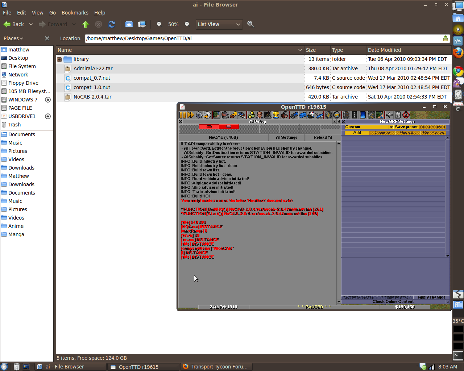Show the OpenTTD world map icon
Screen dimensions: 464x371
pyautogui.click(x=217, y=115)
